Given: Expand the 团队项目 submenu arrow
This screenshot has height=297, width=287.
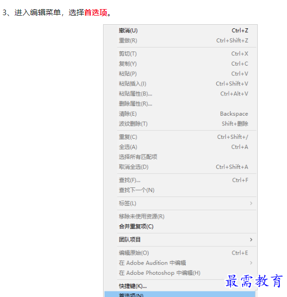Looking at the screenshot, I should [x=251, y=239].
